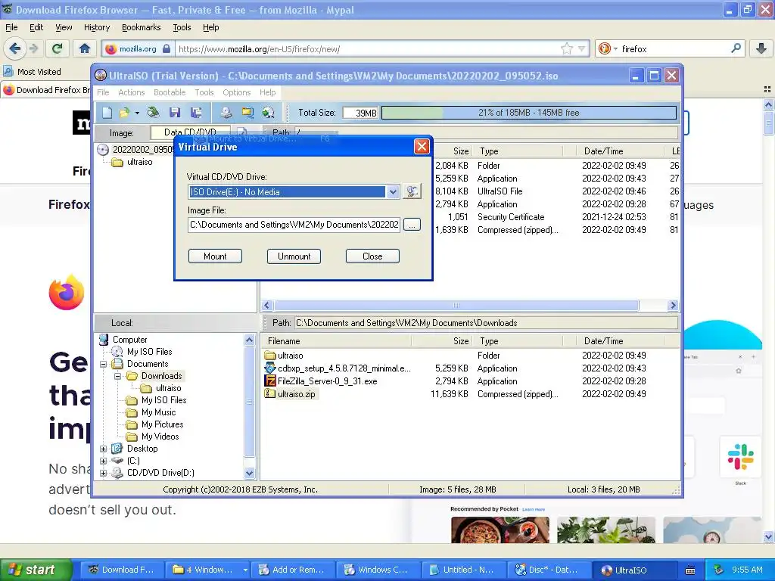
Task: Open the UltraISO Tools menu
Action: pos(204,92)
